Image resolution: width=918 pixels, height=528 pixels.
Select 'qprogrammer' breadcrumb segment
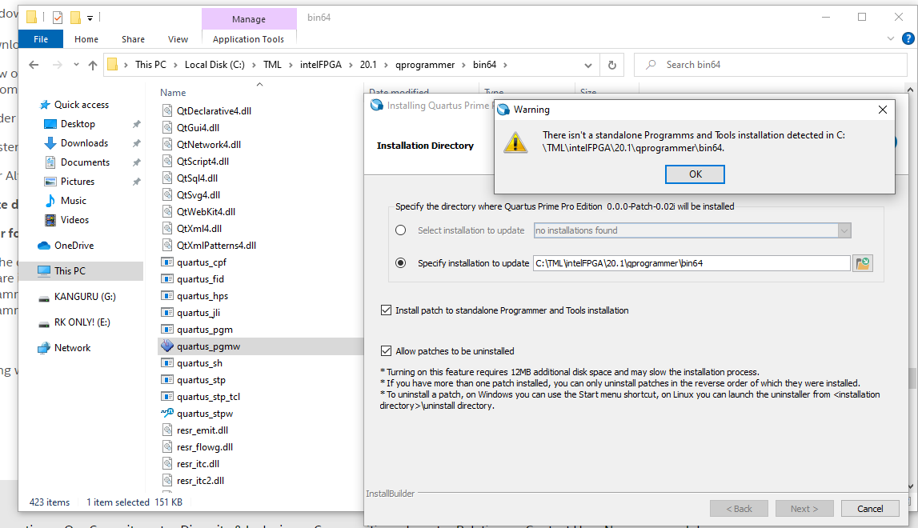coord(424,65)
